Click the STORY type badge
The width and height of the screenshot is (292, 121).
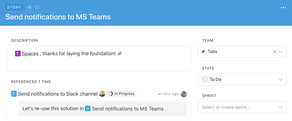[14, 7]
